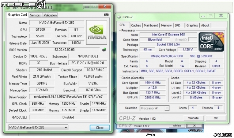The height and width of the screenshot is (138, 234).
Task: Click Validate in background CPU-Z window
Action: [177, 126]
